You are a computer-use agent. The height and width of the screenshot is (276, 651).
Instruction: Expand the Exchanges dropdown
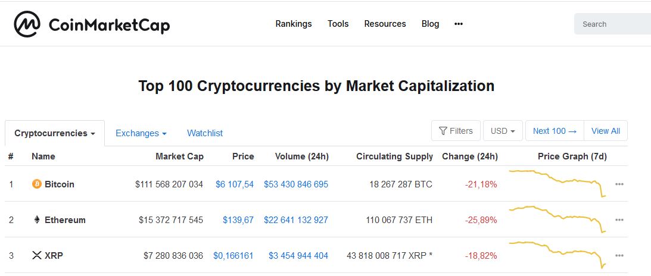[x=141, y=133]
